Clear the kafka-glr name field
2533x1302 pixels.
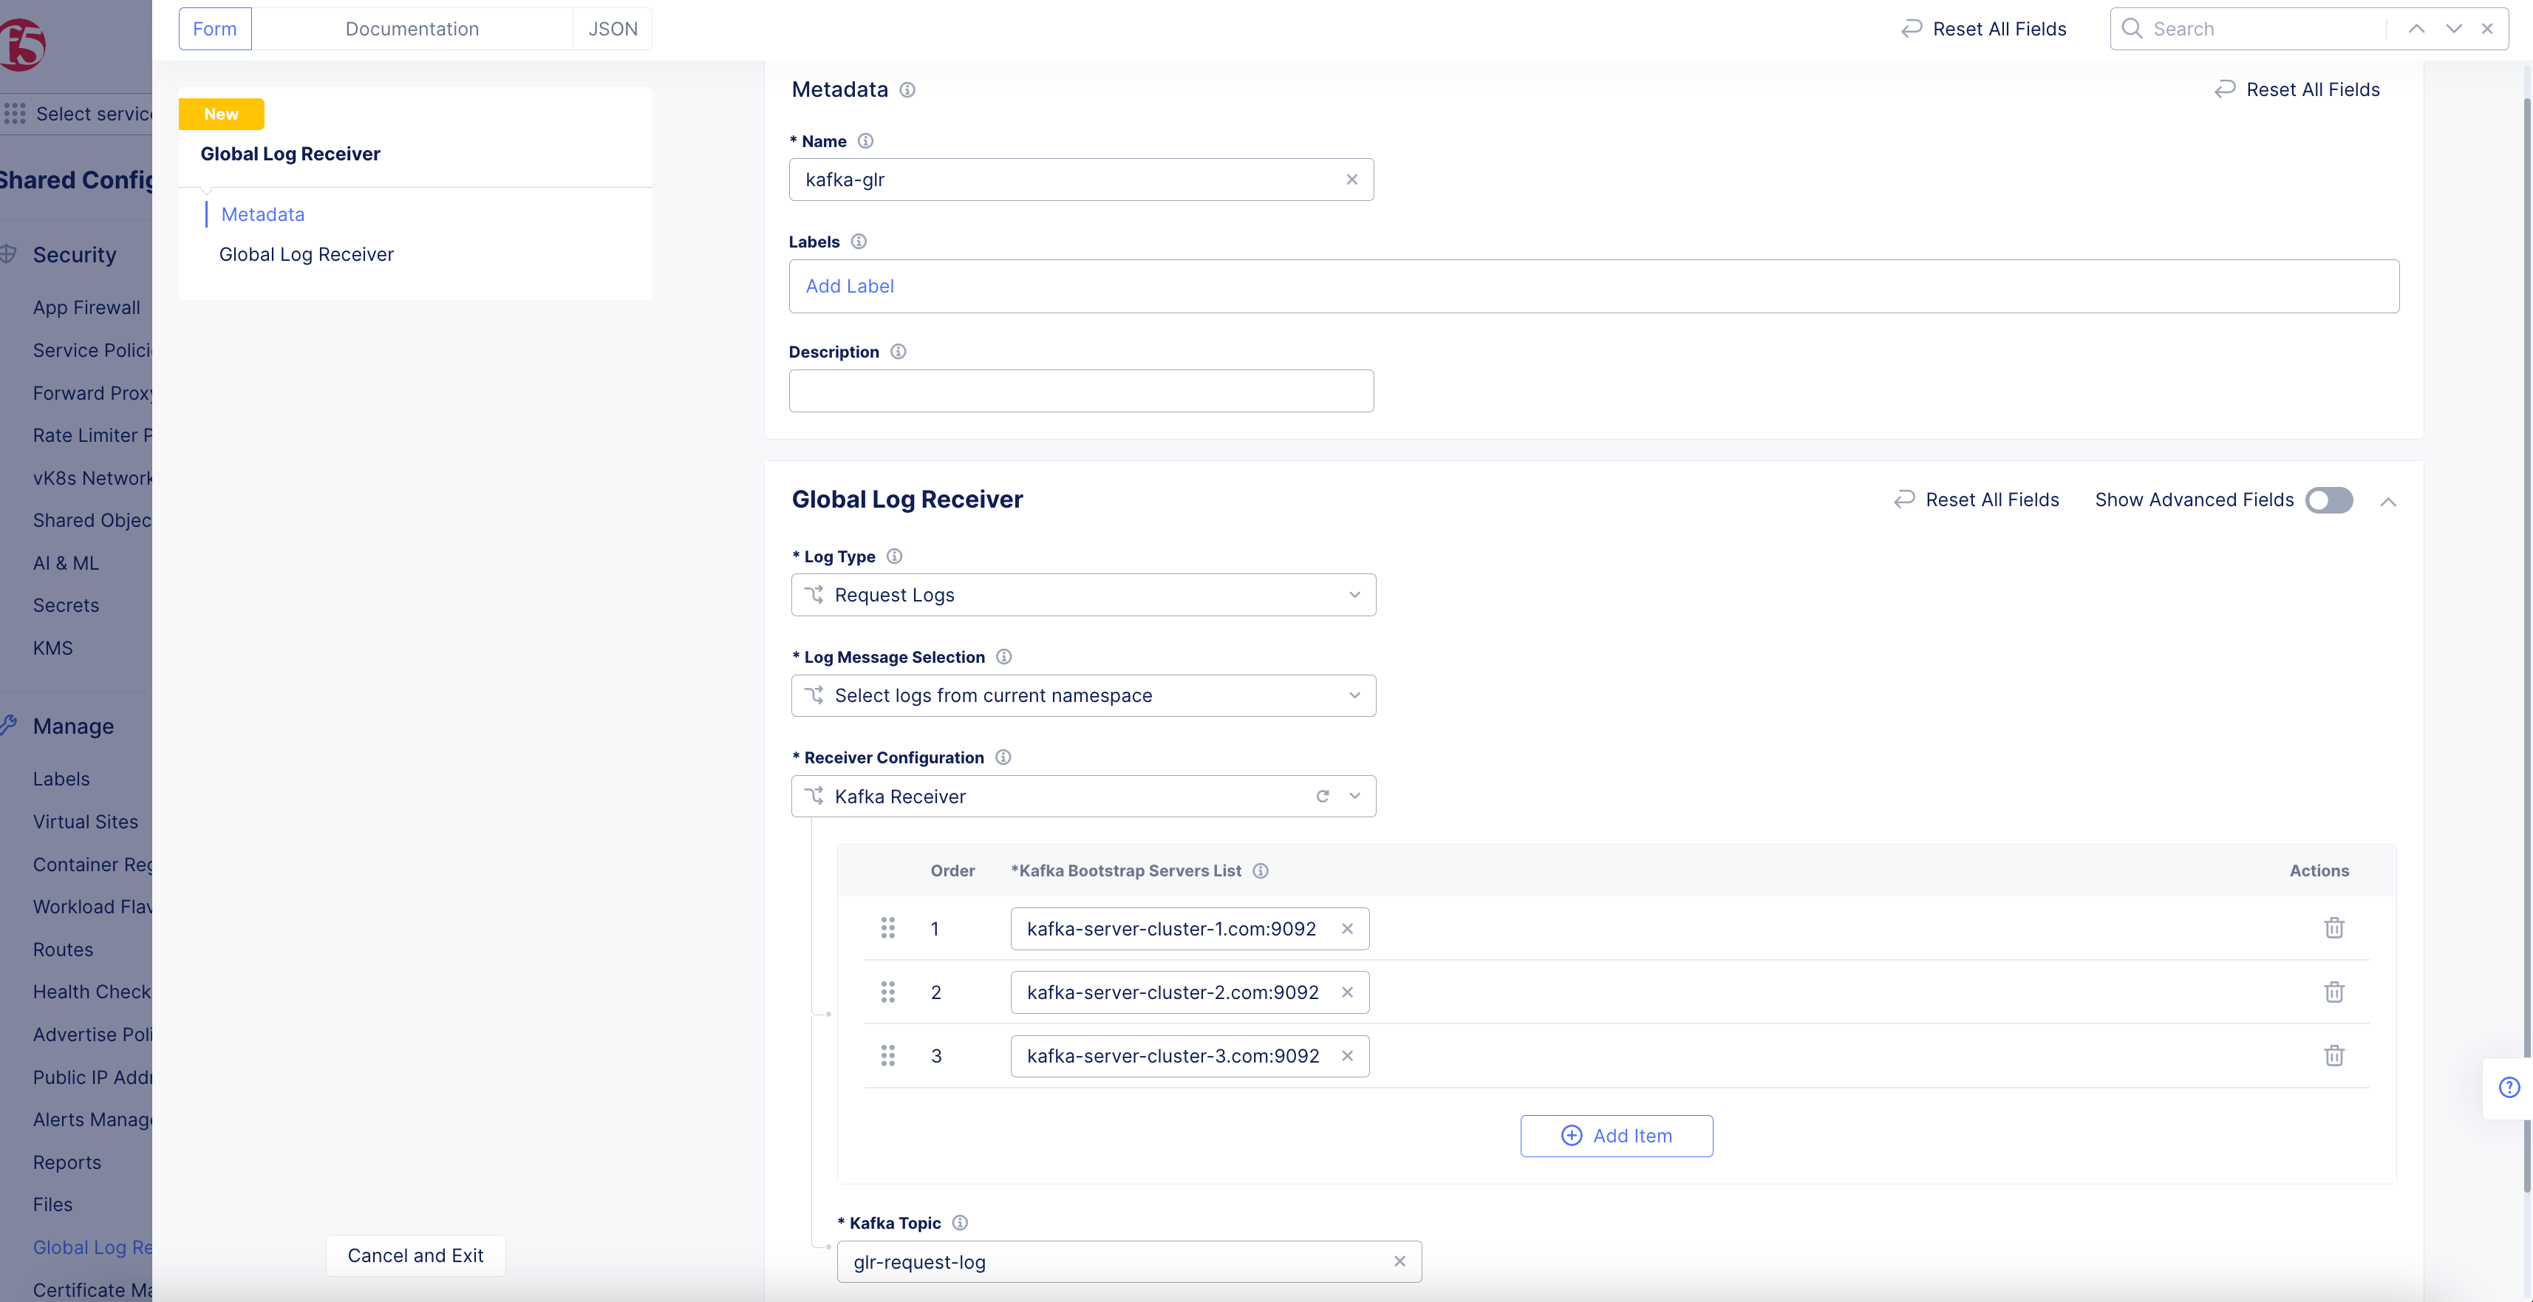(x=1351, y=179)
